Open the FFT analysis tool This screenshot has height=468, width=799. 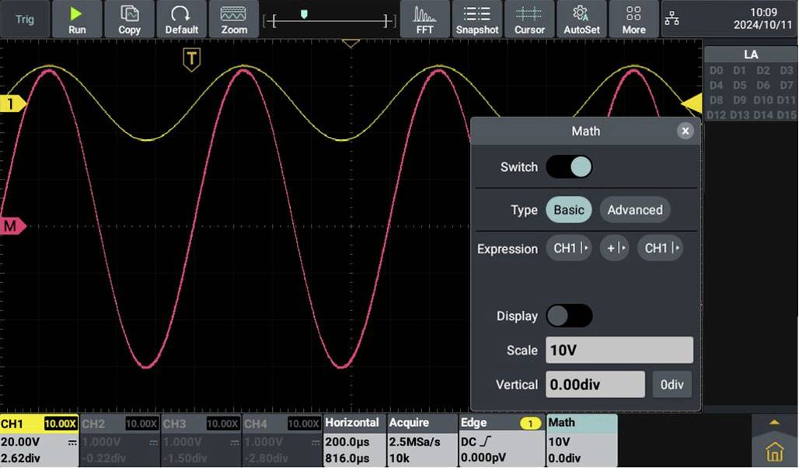point(424,19)
